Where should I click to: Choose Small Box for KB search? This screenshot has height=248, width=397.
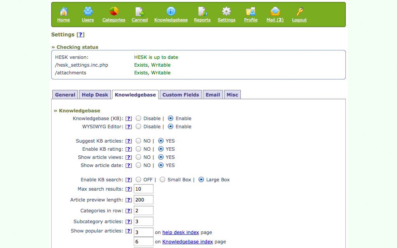tap(162, 180)
